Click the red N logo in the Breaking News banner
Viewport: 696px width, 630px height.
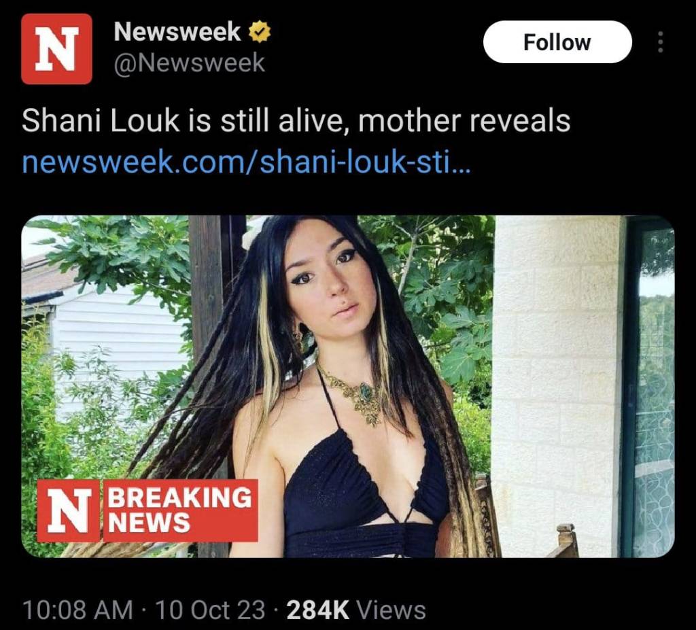point(69,511)
